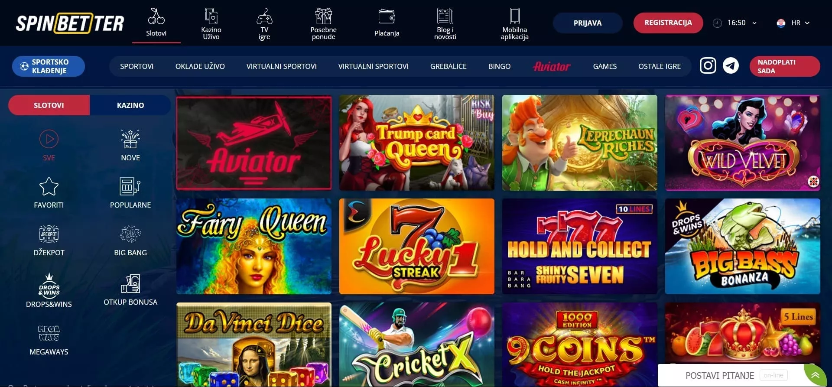Viewport: 832px width, 387px height.
Task: Choose the Drops&Wins category icon
Action: (x=49, y=285)
